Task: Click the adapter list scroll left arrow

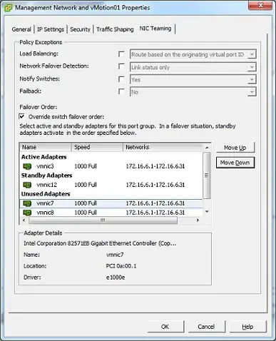Action: (x=24, y=220)
